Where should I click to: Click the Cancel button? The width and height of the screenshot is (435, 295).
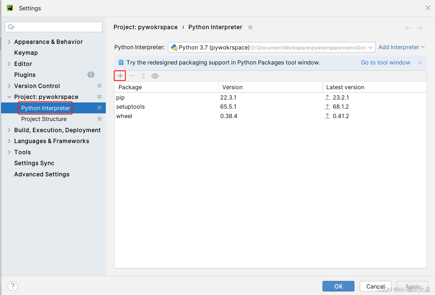(x=375, y=286)
